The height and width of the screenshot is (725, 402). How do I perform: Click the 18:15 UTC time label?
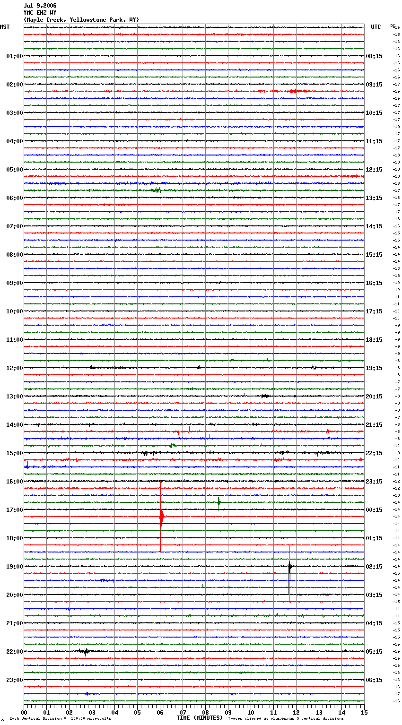click(x=374, y=340)
